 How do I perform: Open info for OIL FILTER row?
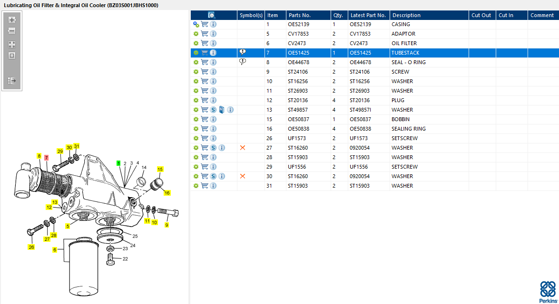pyautogui.click(x=213, y=43)
